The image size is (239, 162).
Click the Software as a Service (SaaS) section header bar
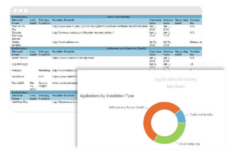tap(106, 48)
